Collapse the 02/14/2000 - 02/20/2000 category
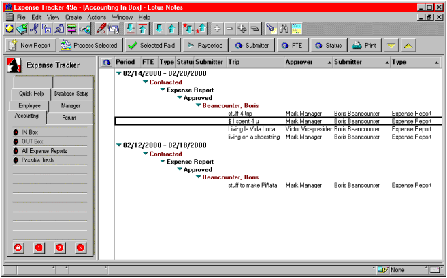Screen dimensions: 447x278 pyautogui.click(x=119, y=73)
